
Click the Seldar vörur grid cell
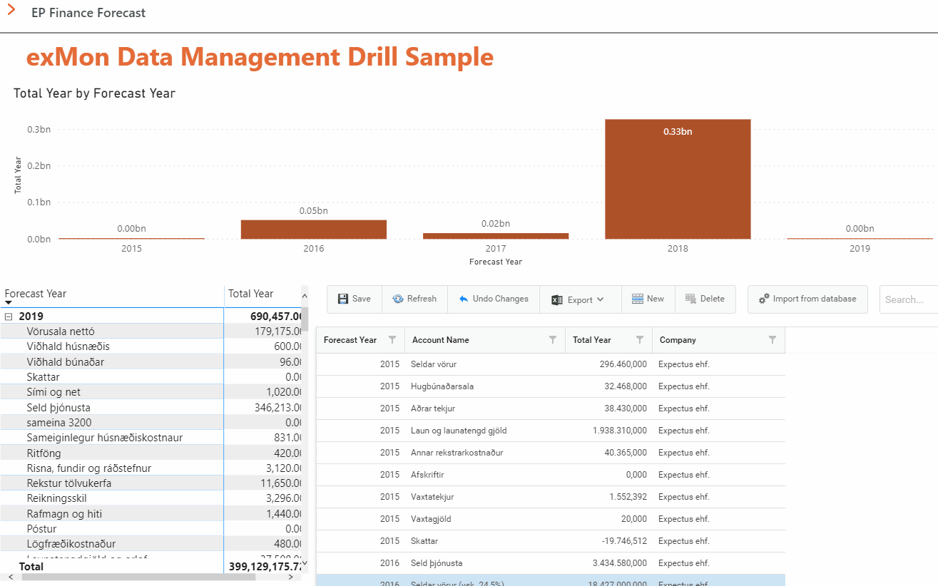485,364
